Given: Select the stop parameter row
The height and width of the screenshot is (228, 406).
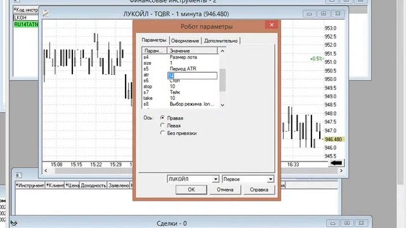Looking at the screenshot, I should (x=180, y=86).
